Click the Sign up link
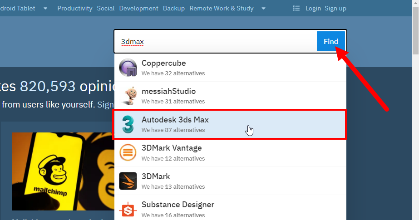Image resolution: width=419 pixels, height=220 pixels. click(x=335, y=8)
